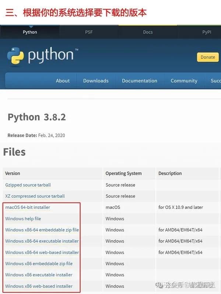The image size is (221, 294).
Task: Click the Python logo icon
Action: (x=16, y=55)
